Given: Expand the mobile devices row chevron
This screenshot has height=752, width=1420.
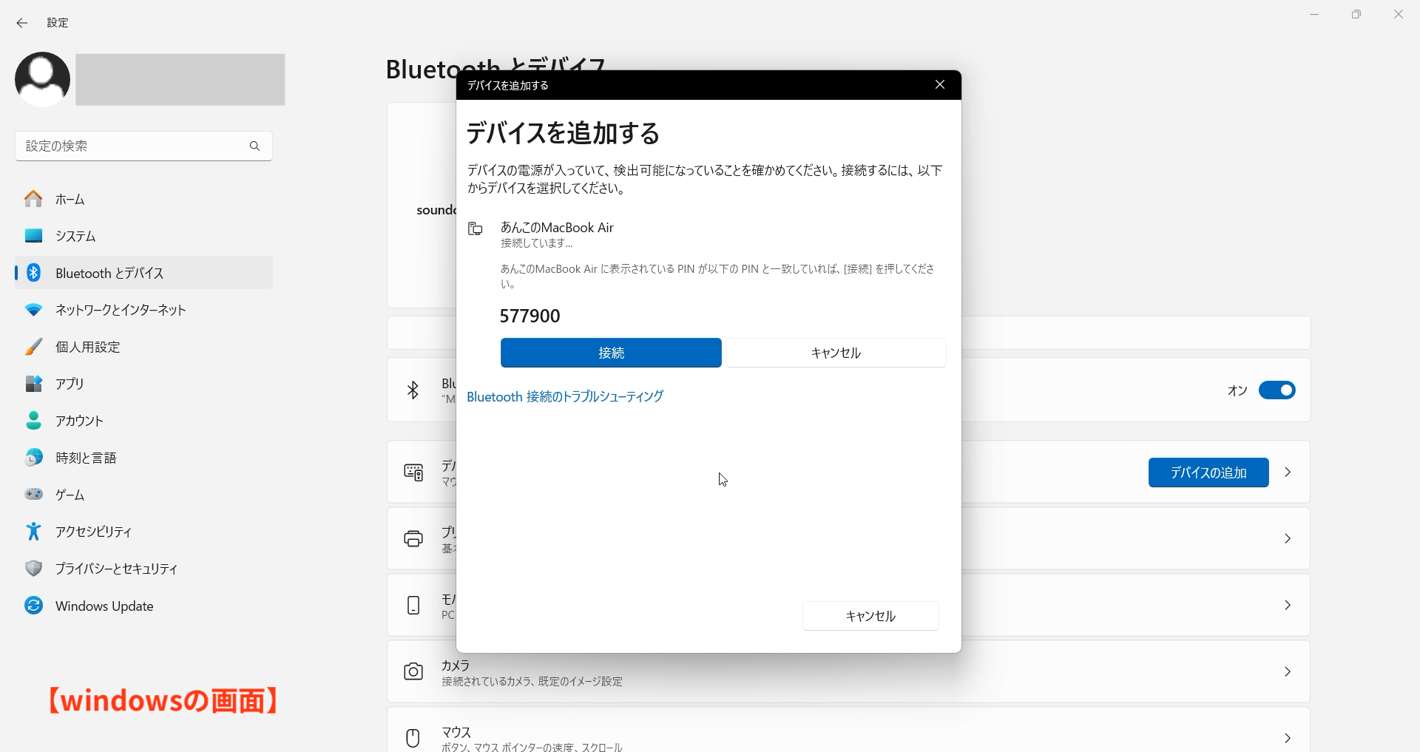Looking at the screenshot, I should (1288, 605).
